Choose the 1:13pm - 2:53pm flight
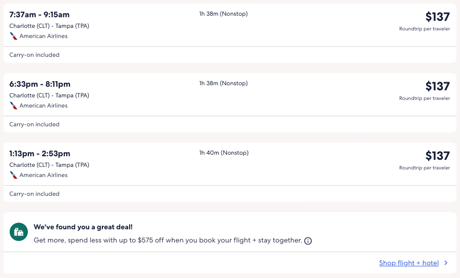The image size is (460, 278). coord(40,154)
